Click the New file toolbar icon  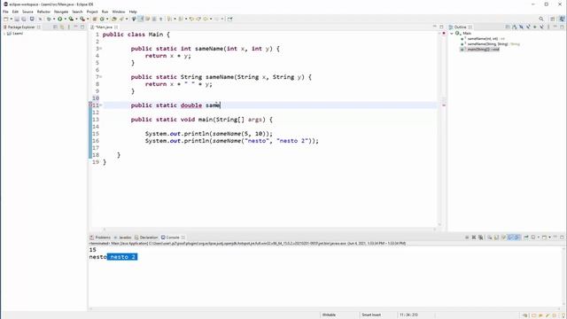(x=6, y=19)
